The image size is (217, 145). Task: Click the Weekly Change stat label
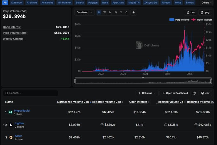[x=13, y=39]
